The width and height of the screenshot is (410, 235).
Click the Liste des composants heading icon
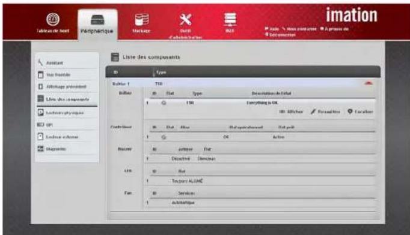115,57
